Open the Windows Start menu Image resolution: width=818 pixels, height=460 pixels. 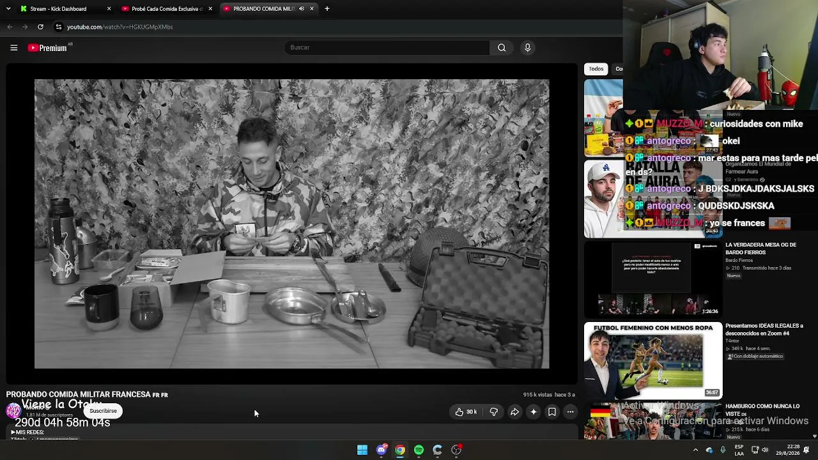pos(362,450)
